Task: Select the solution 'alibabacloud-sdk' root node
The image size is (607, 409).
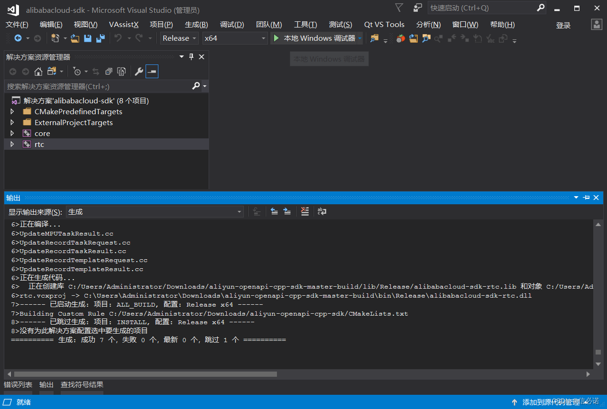Action: coord(86,101)
